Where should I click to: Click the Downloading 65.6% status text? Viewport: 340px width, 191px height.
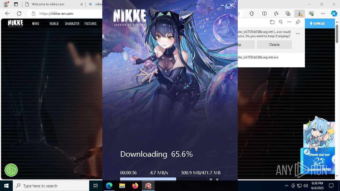point(156,154)
